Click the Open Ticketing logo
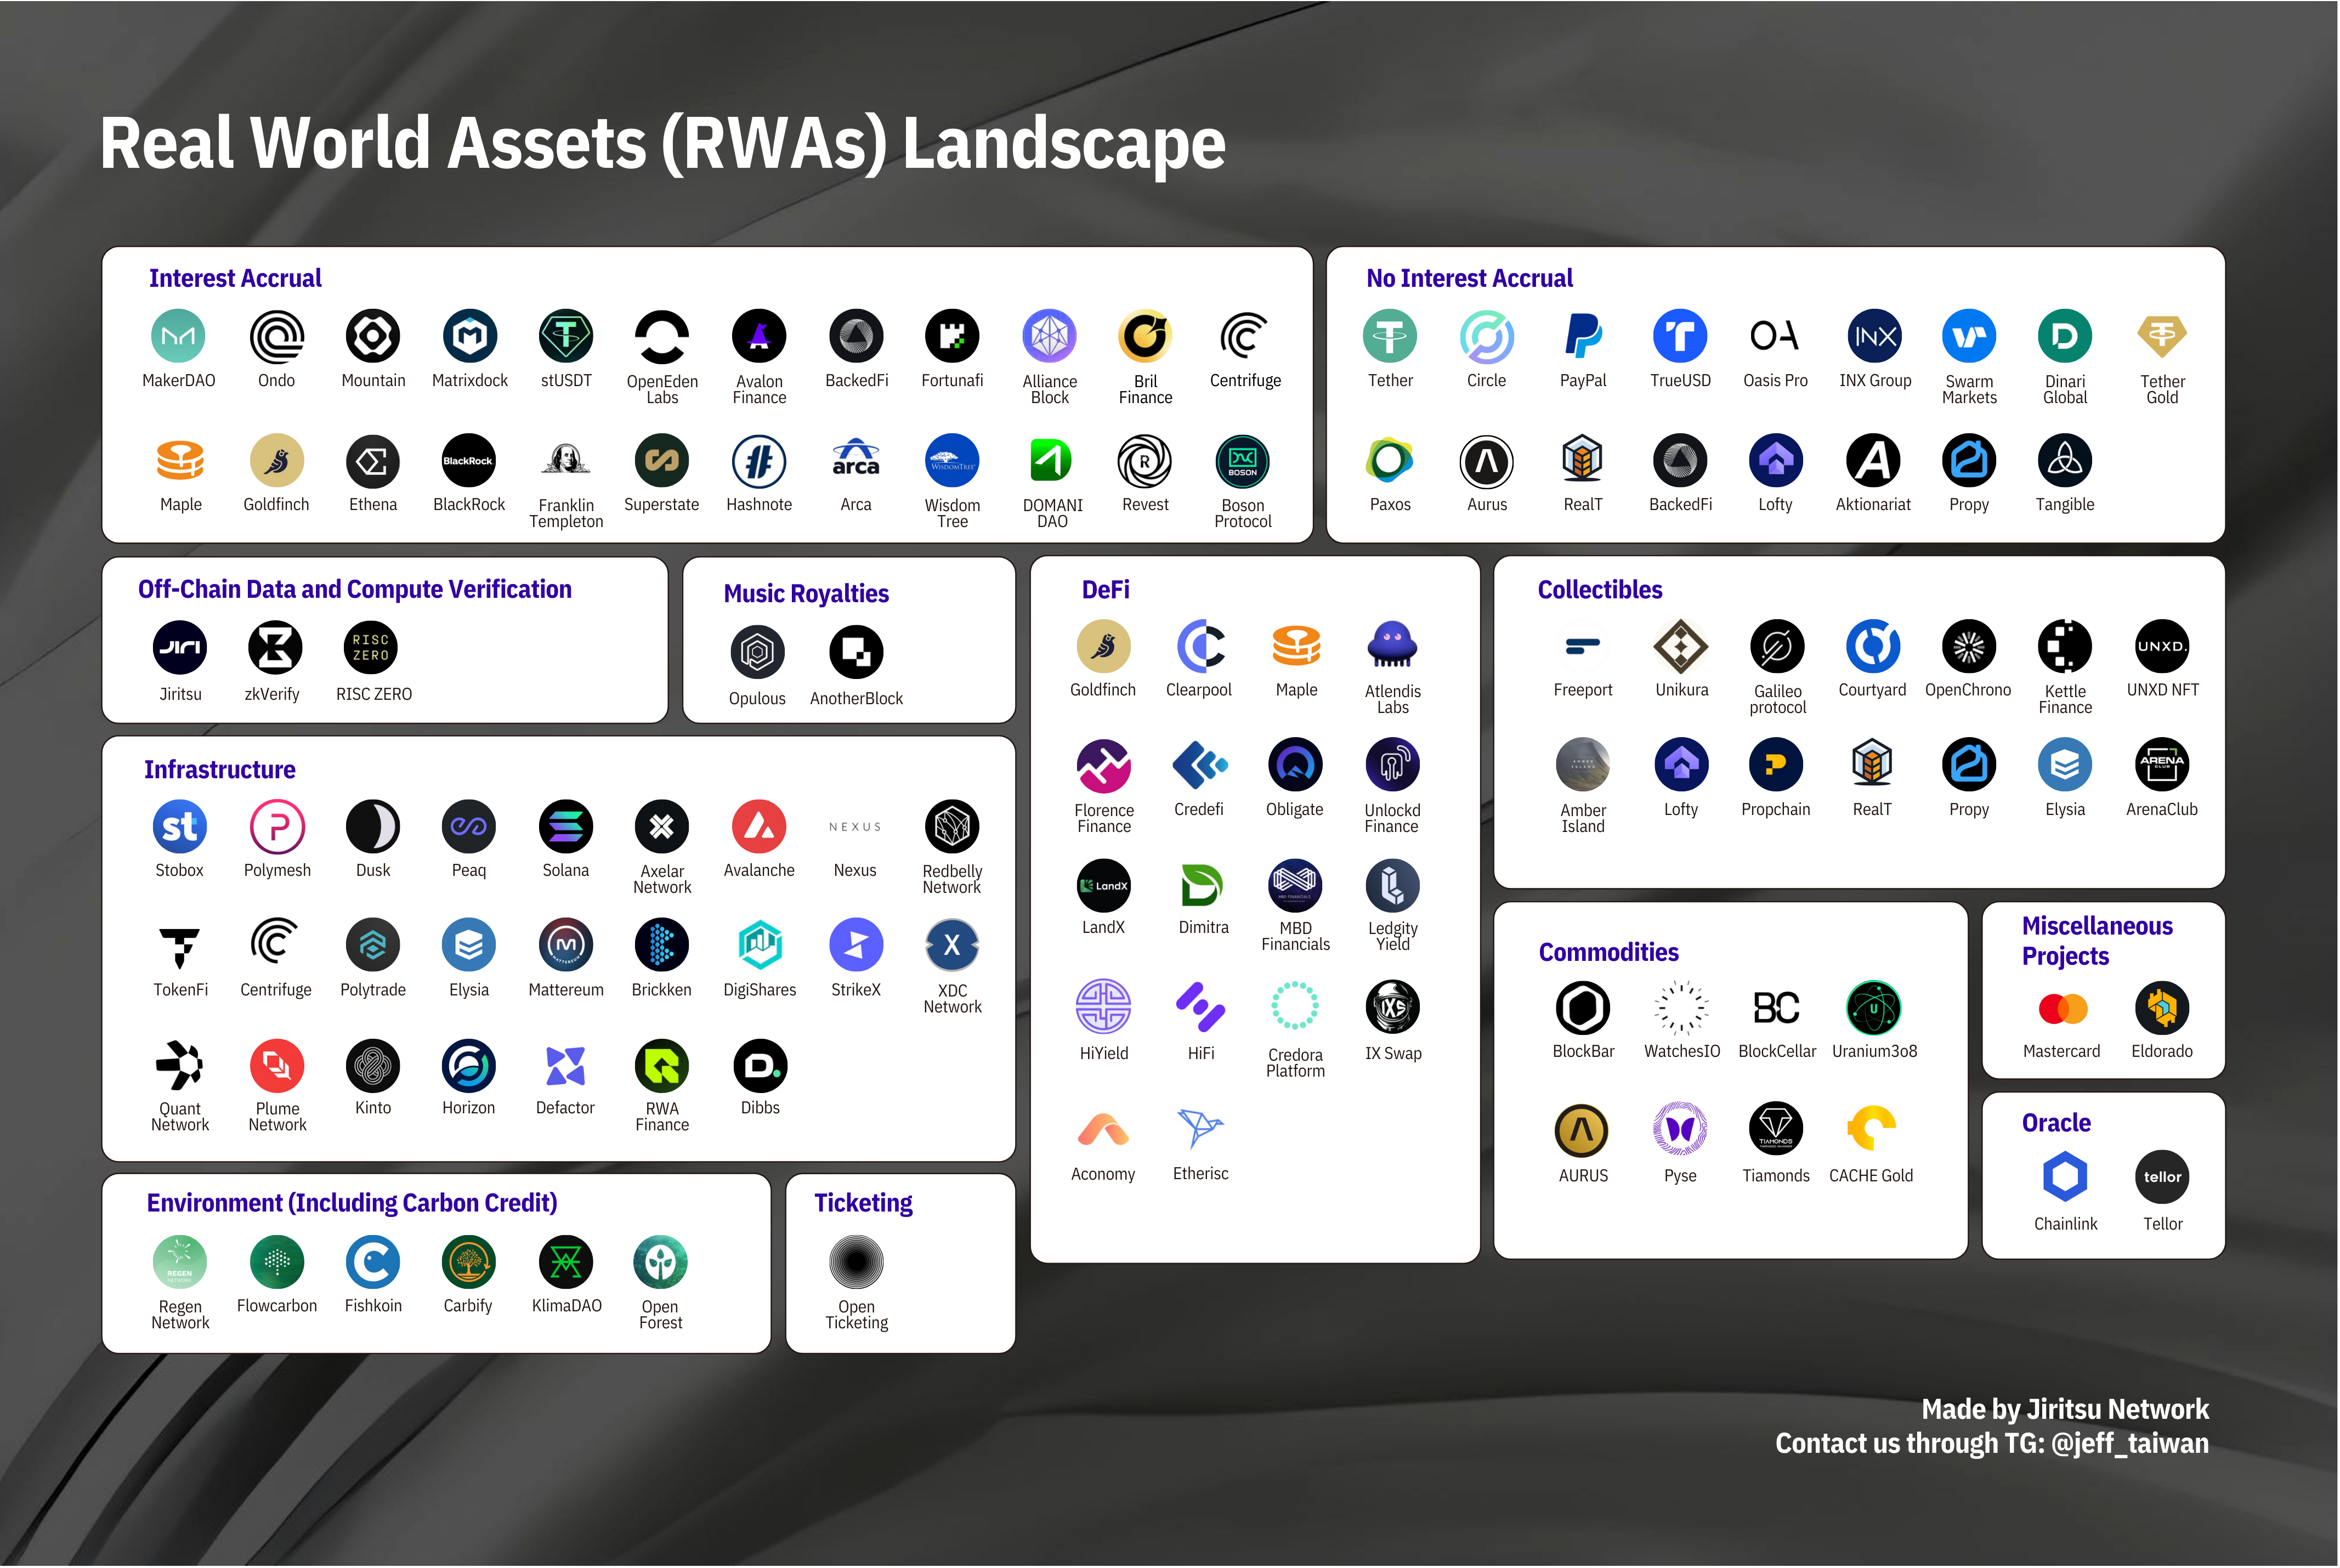 coord(856,1263)
